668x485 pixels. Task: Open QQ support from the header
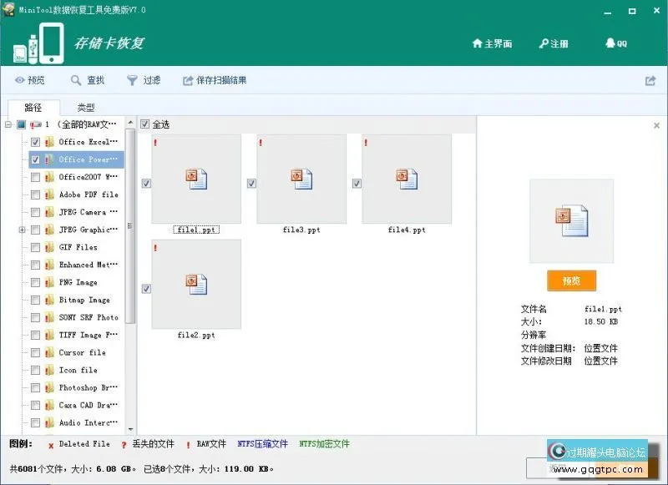click(x=615, y=44)
